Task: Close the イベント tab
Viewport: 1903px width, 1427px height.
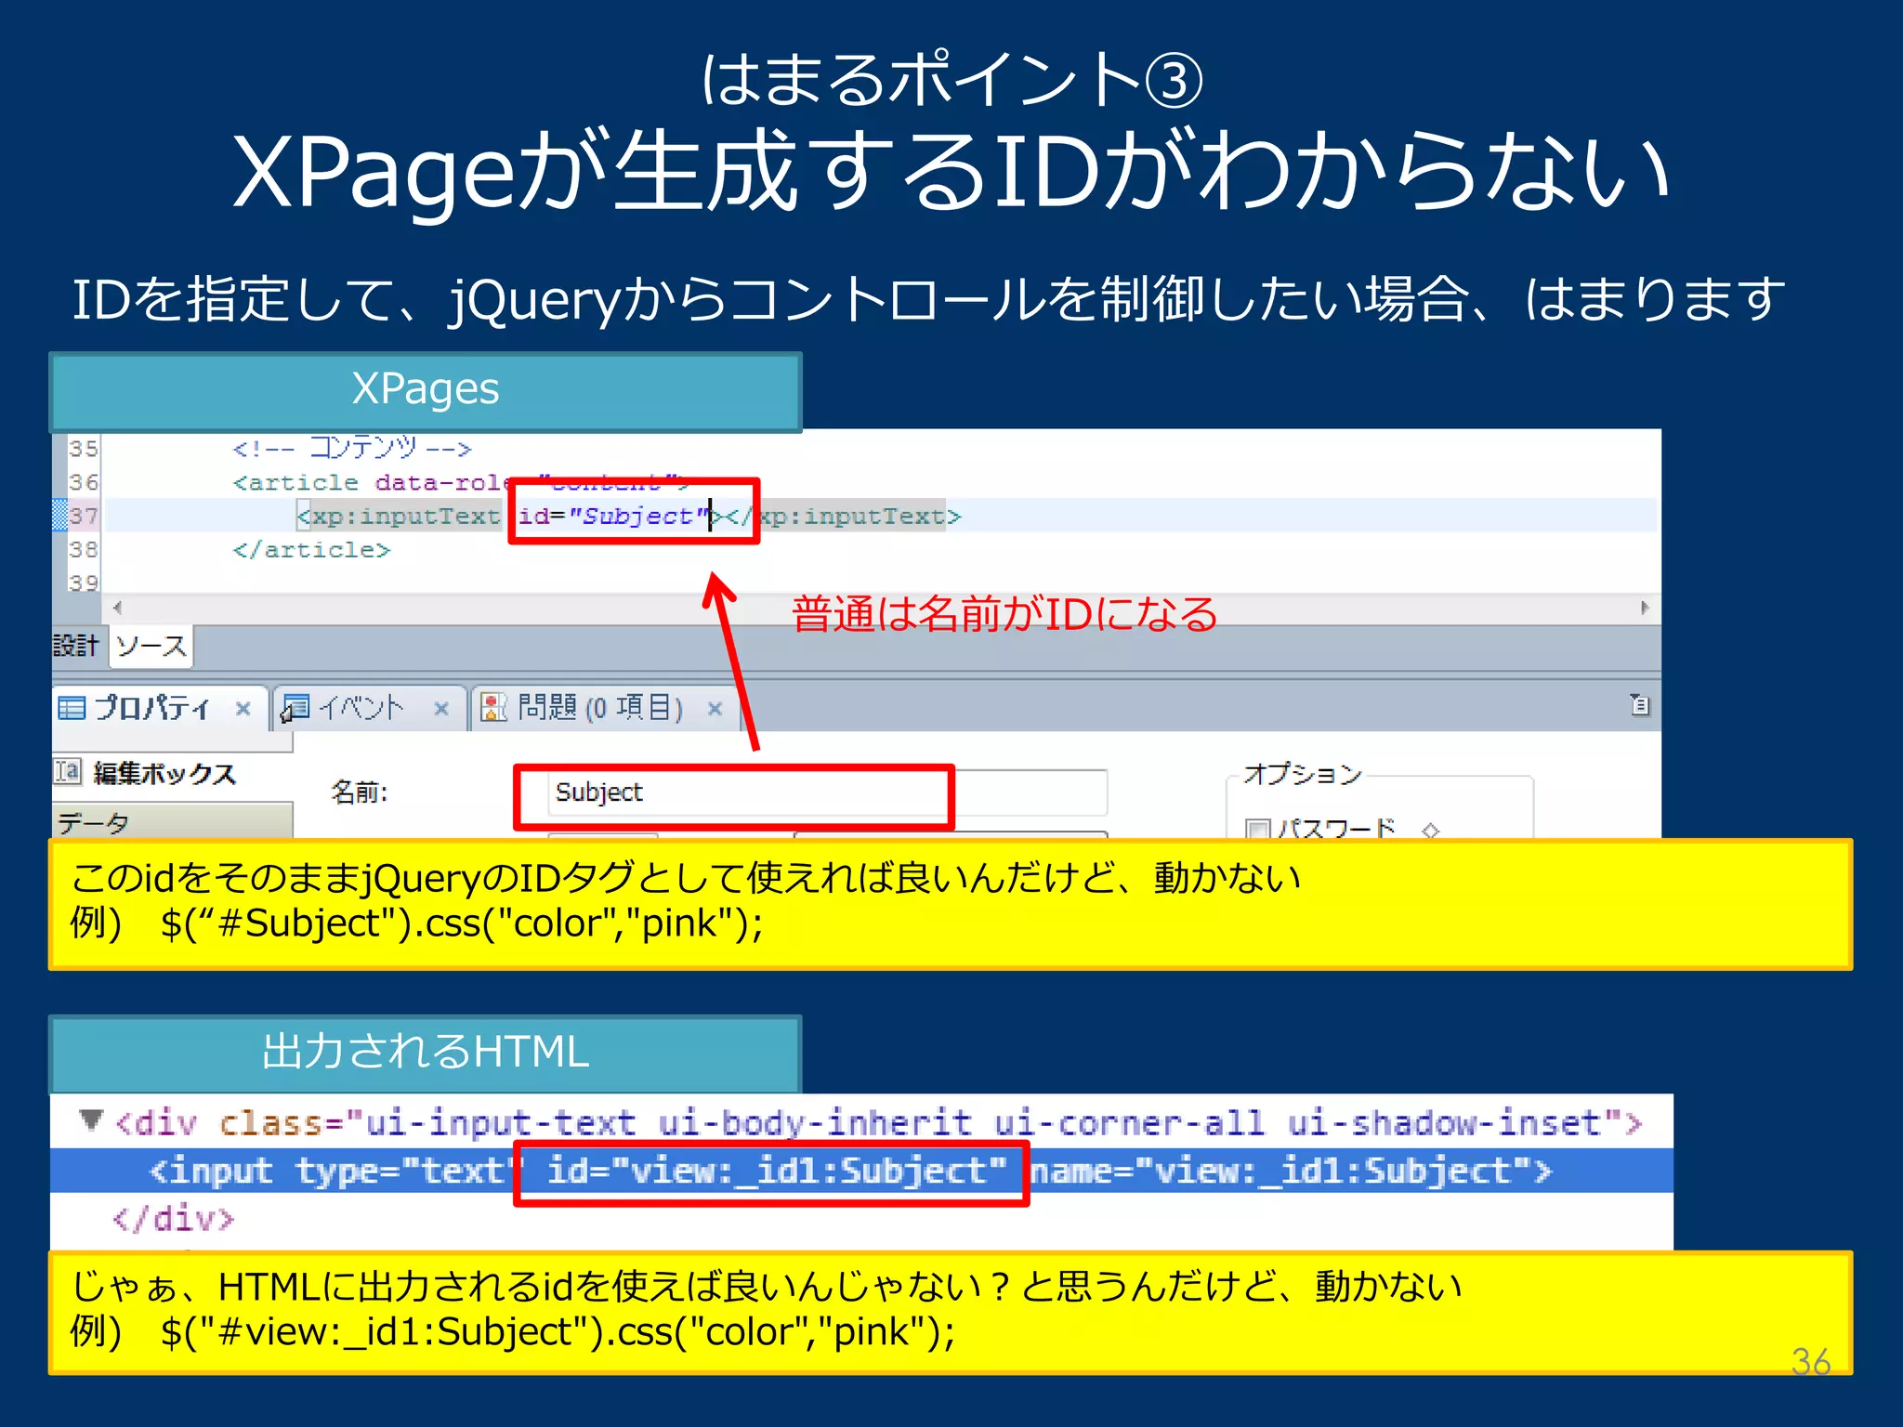Action: pos(441,709)
